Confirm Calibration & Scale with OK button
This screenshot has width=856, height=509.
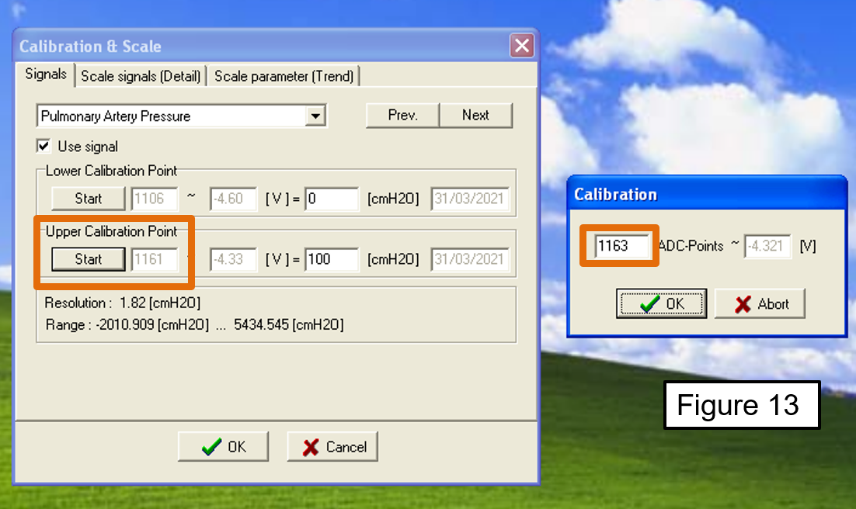(x=223, y=447)
